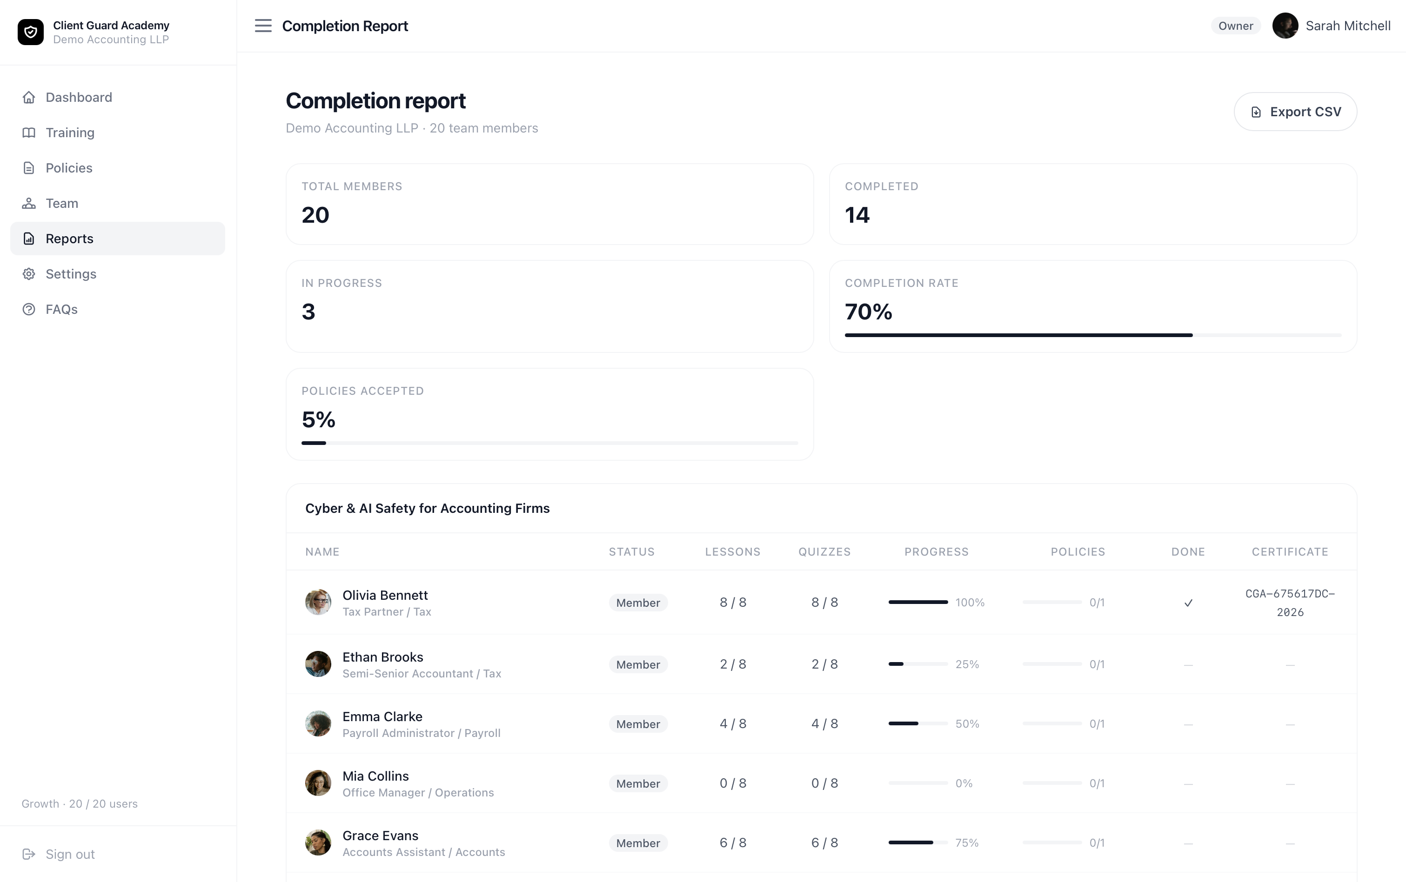
Task: Click Mia Collins's policies 0/1 value
Action: point(1097,783)
